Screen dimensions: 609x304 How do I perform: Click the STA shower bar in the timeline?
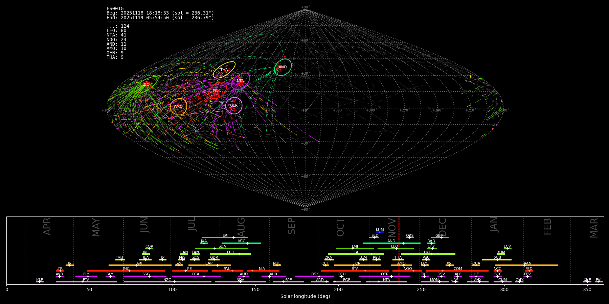[355, 271]
